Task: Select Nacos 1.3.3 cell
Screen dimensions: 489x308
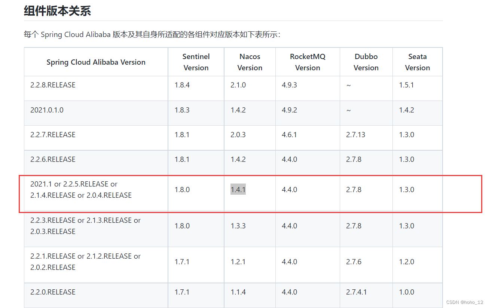Action: (x=250, y=229)
